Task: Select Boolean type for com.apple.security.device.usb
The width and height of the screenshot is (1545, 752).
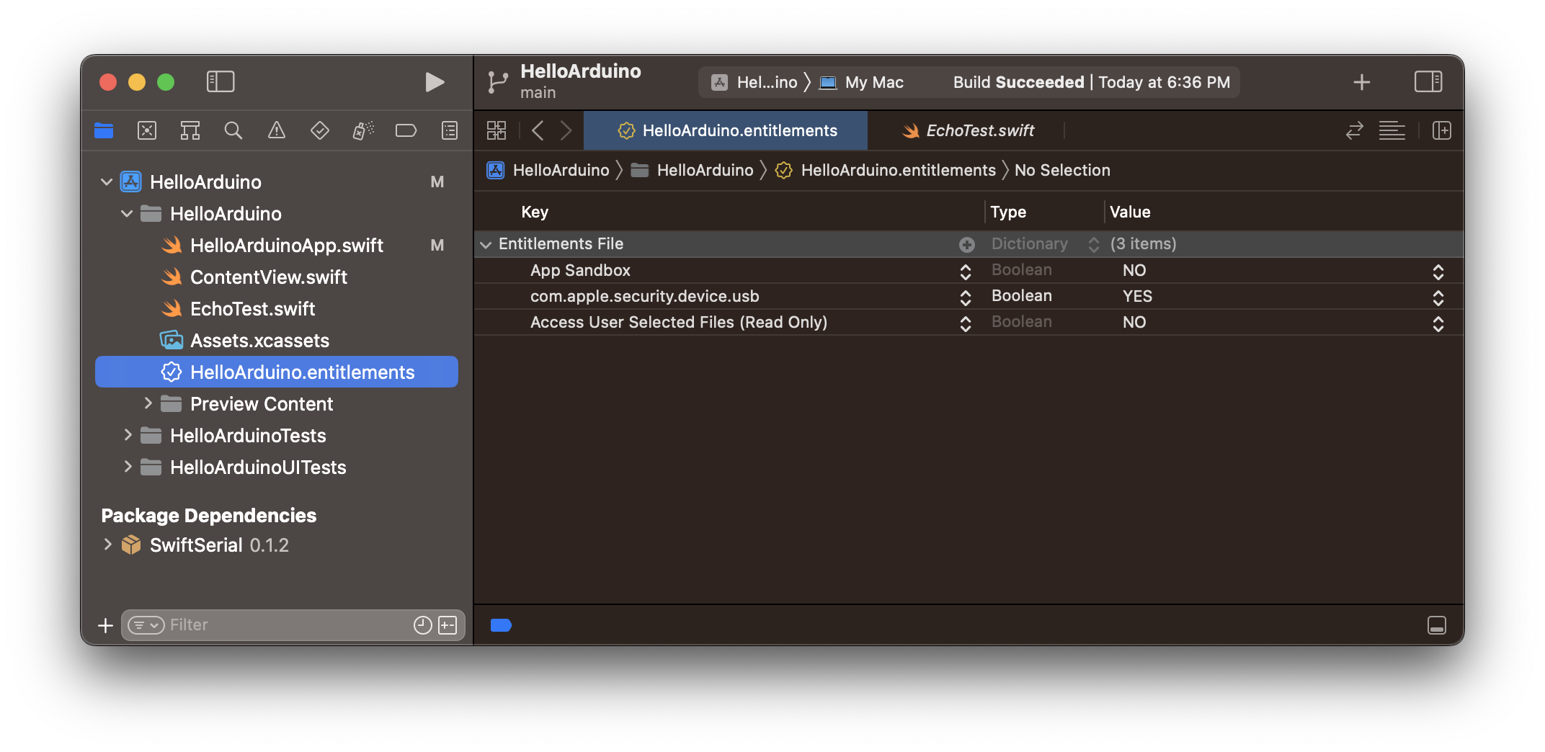Action: (1022, 296)
